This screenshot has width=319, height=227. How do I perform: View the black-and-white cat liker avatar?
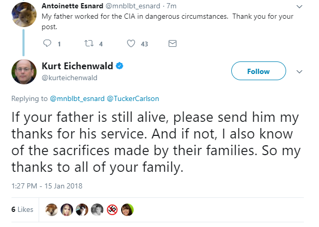click(82, 209)
